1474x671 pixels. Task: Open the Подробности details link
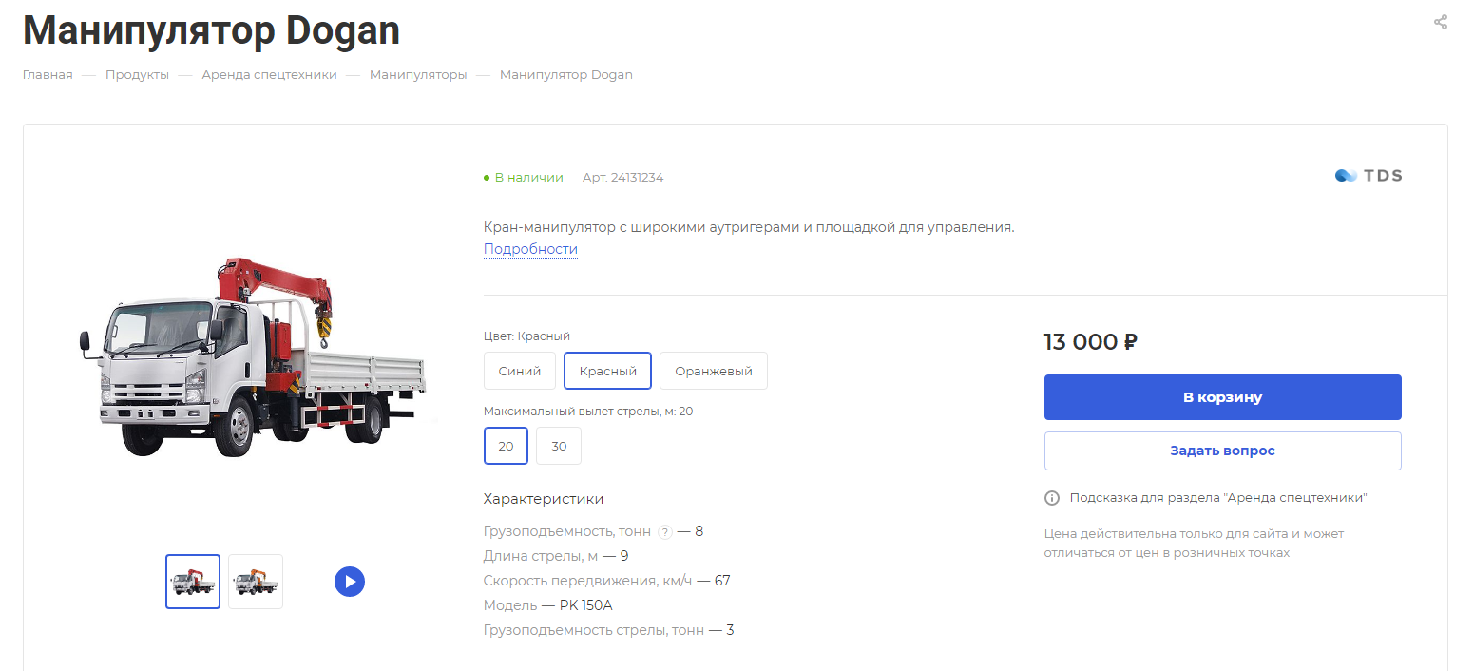point(530,249)
